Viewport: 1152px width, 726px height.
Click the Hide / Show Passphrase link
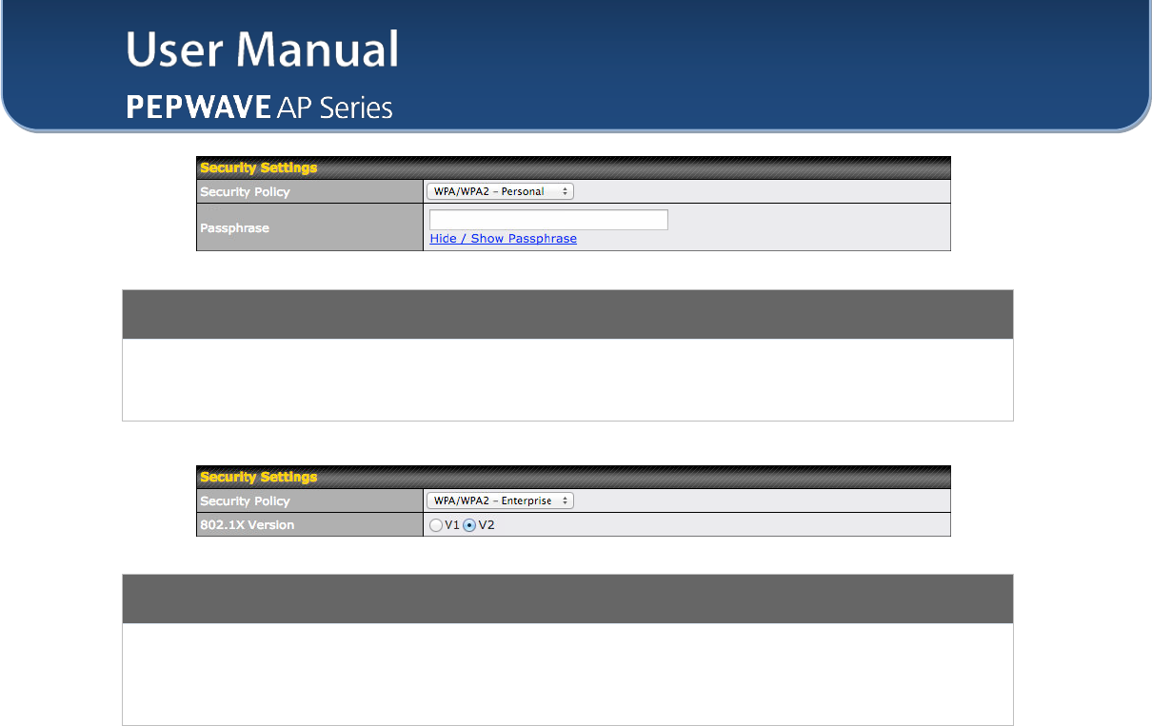pos(503,239)
